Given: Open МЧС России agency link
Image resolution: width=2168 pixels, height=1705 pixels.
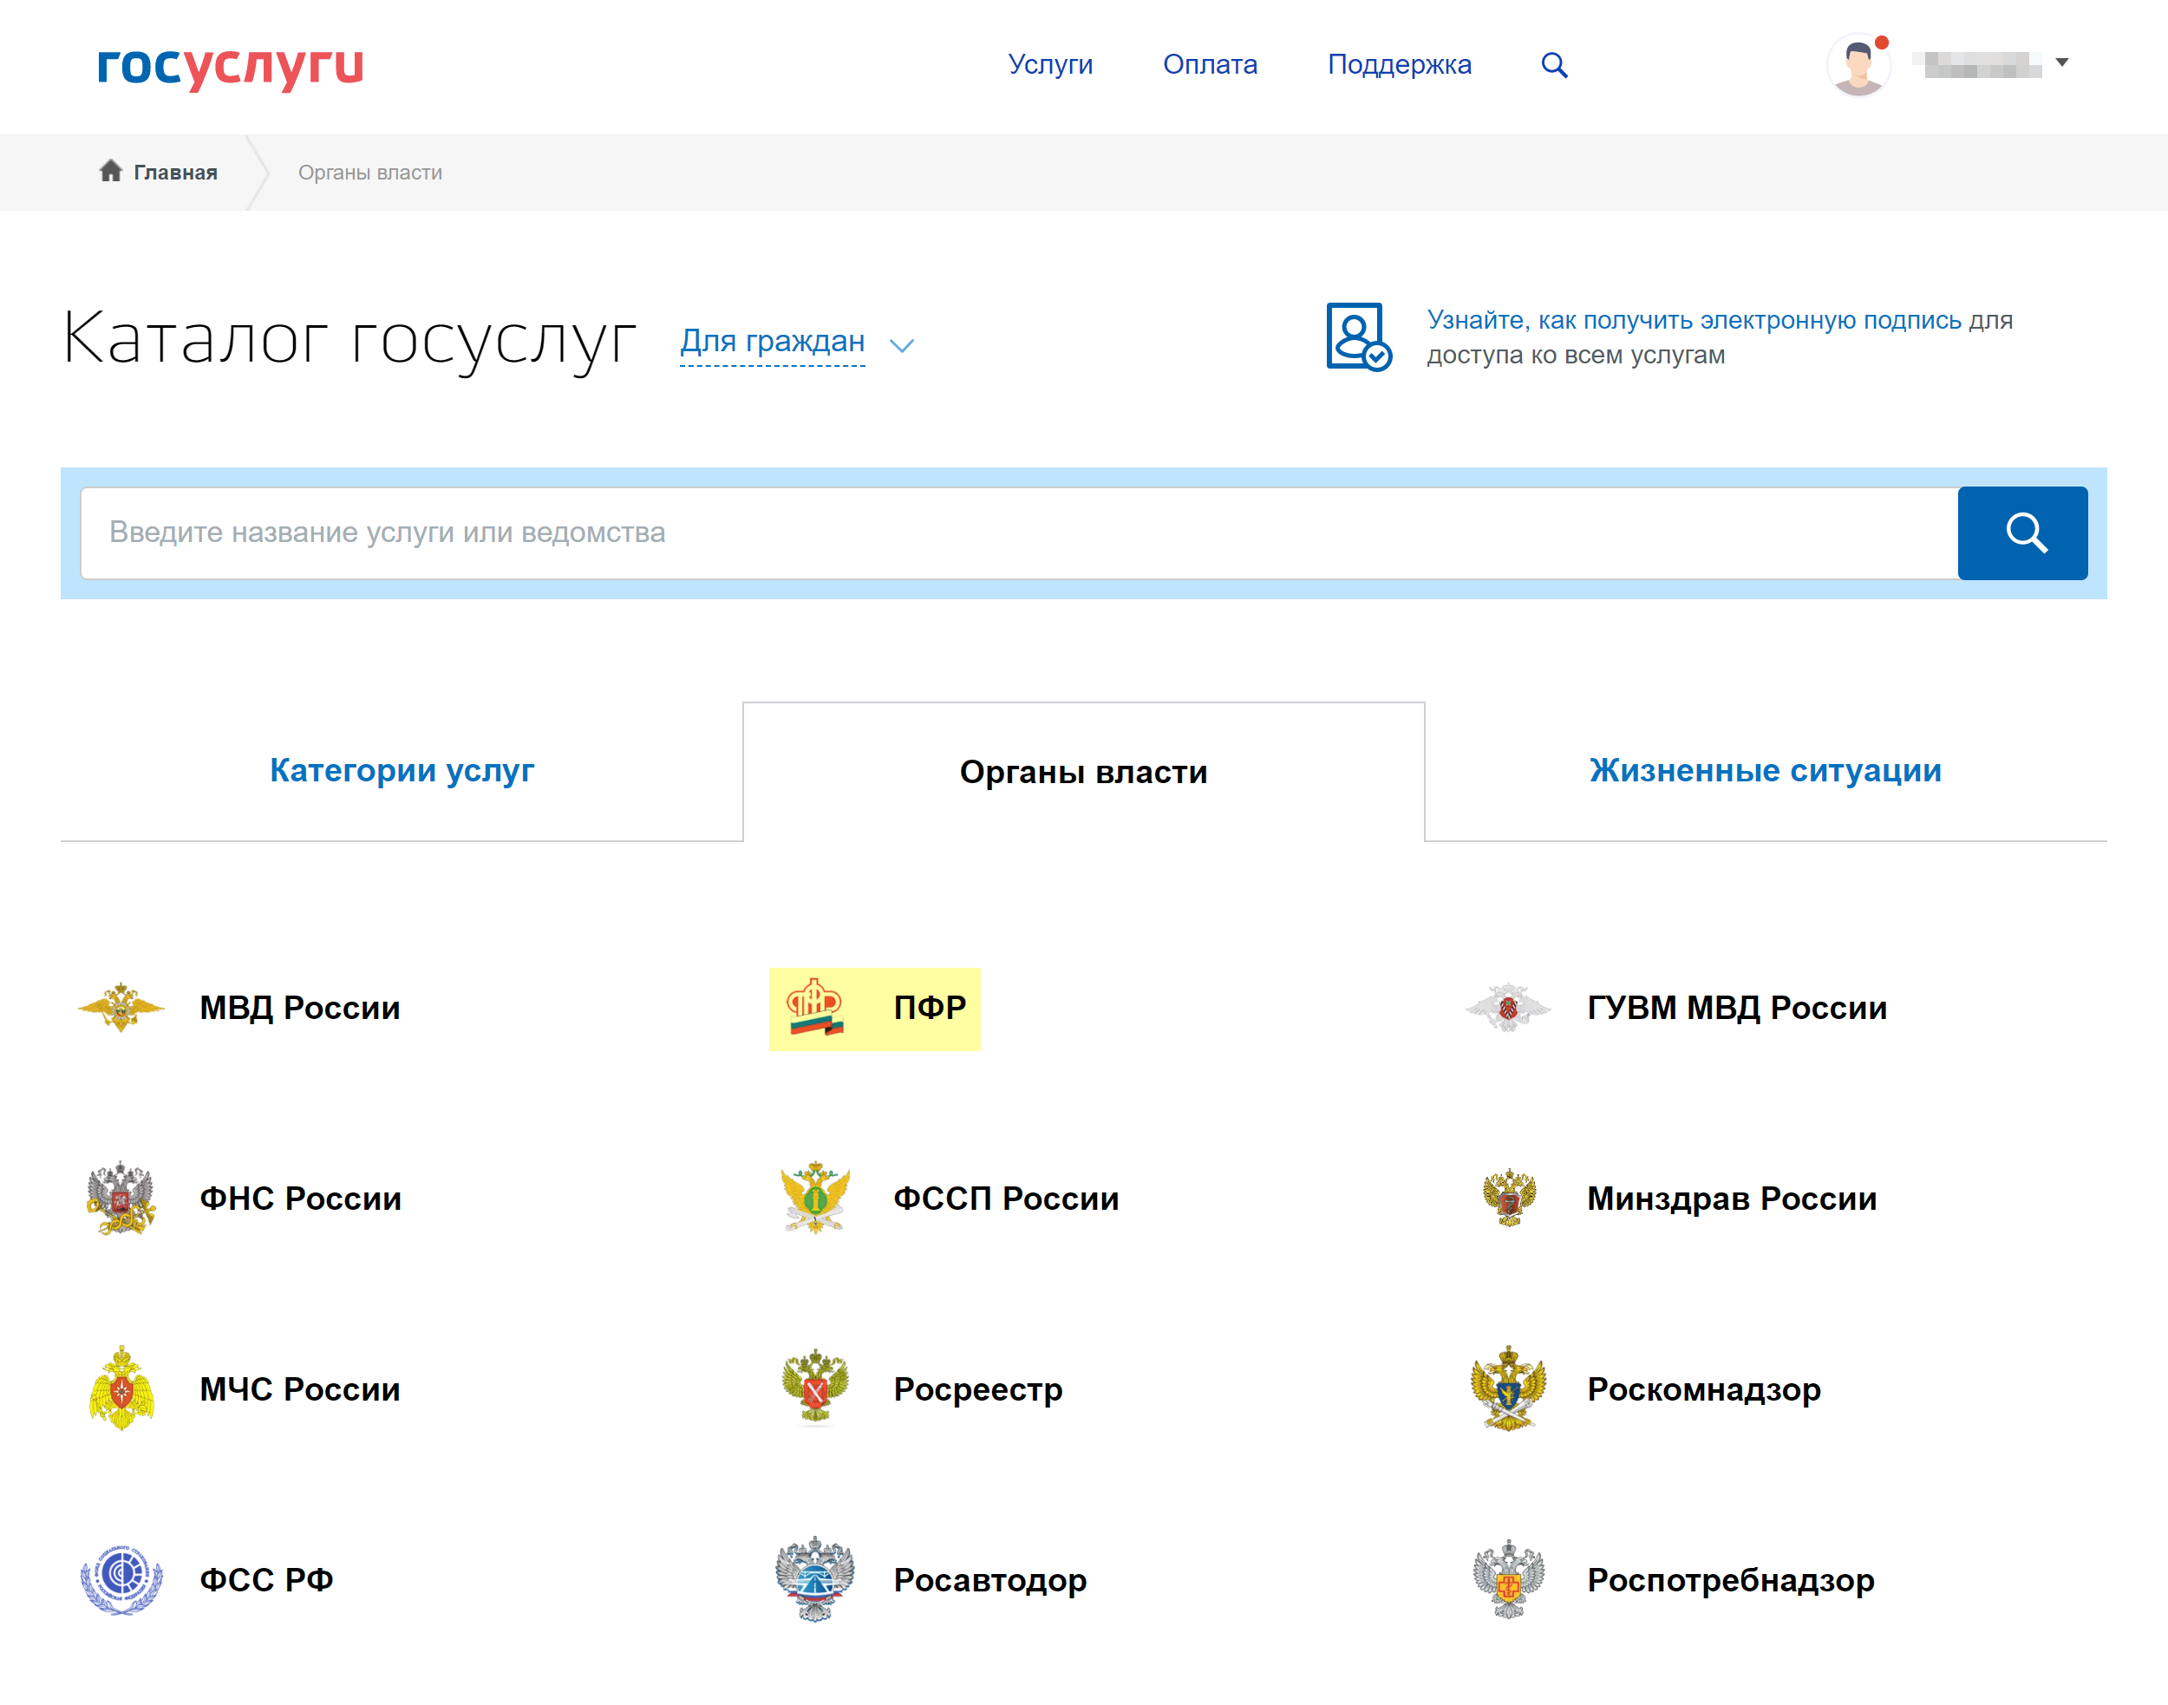Looking at the screenshot, I should [299, 1388].
